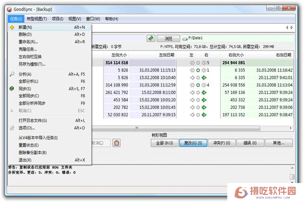The height and width of the screenshot is (202, 303).
Task: Show all items with 全部 (813) button
Action: pos(164,143)
